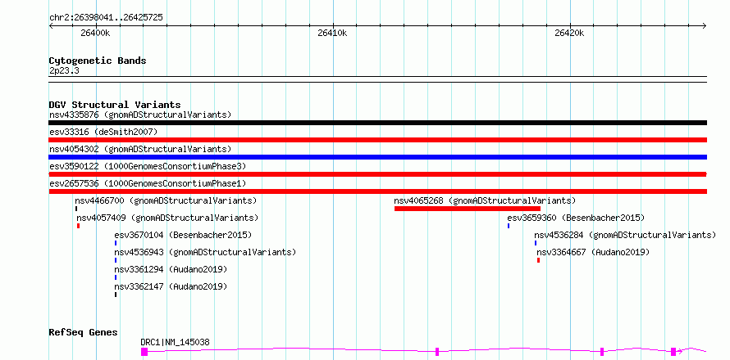
Task: Select the esv3590122 1000Genomes Phase3 bar
Action: [377, 174]
